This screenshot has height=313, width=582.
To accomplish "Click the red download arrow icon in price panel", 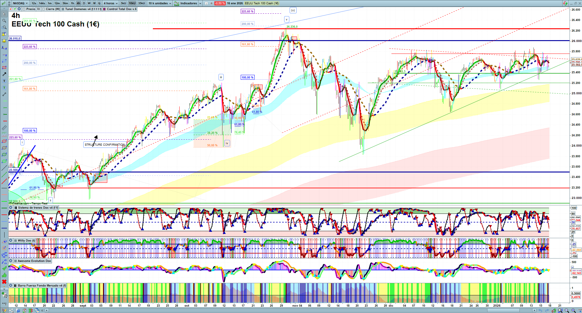I will 11,9.
